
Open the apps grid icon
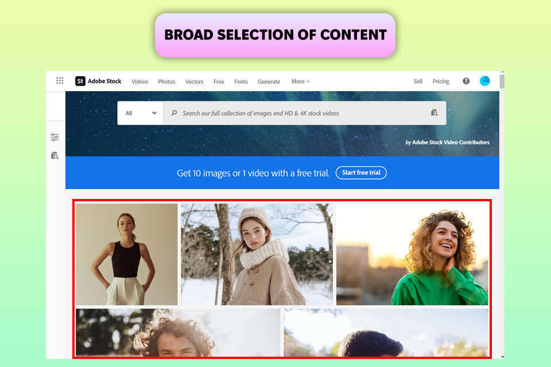60,81
